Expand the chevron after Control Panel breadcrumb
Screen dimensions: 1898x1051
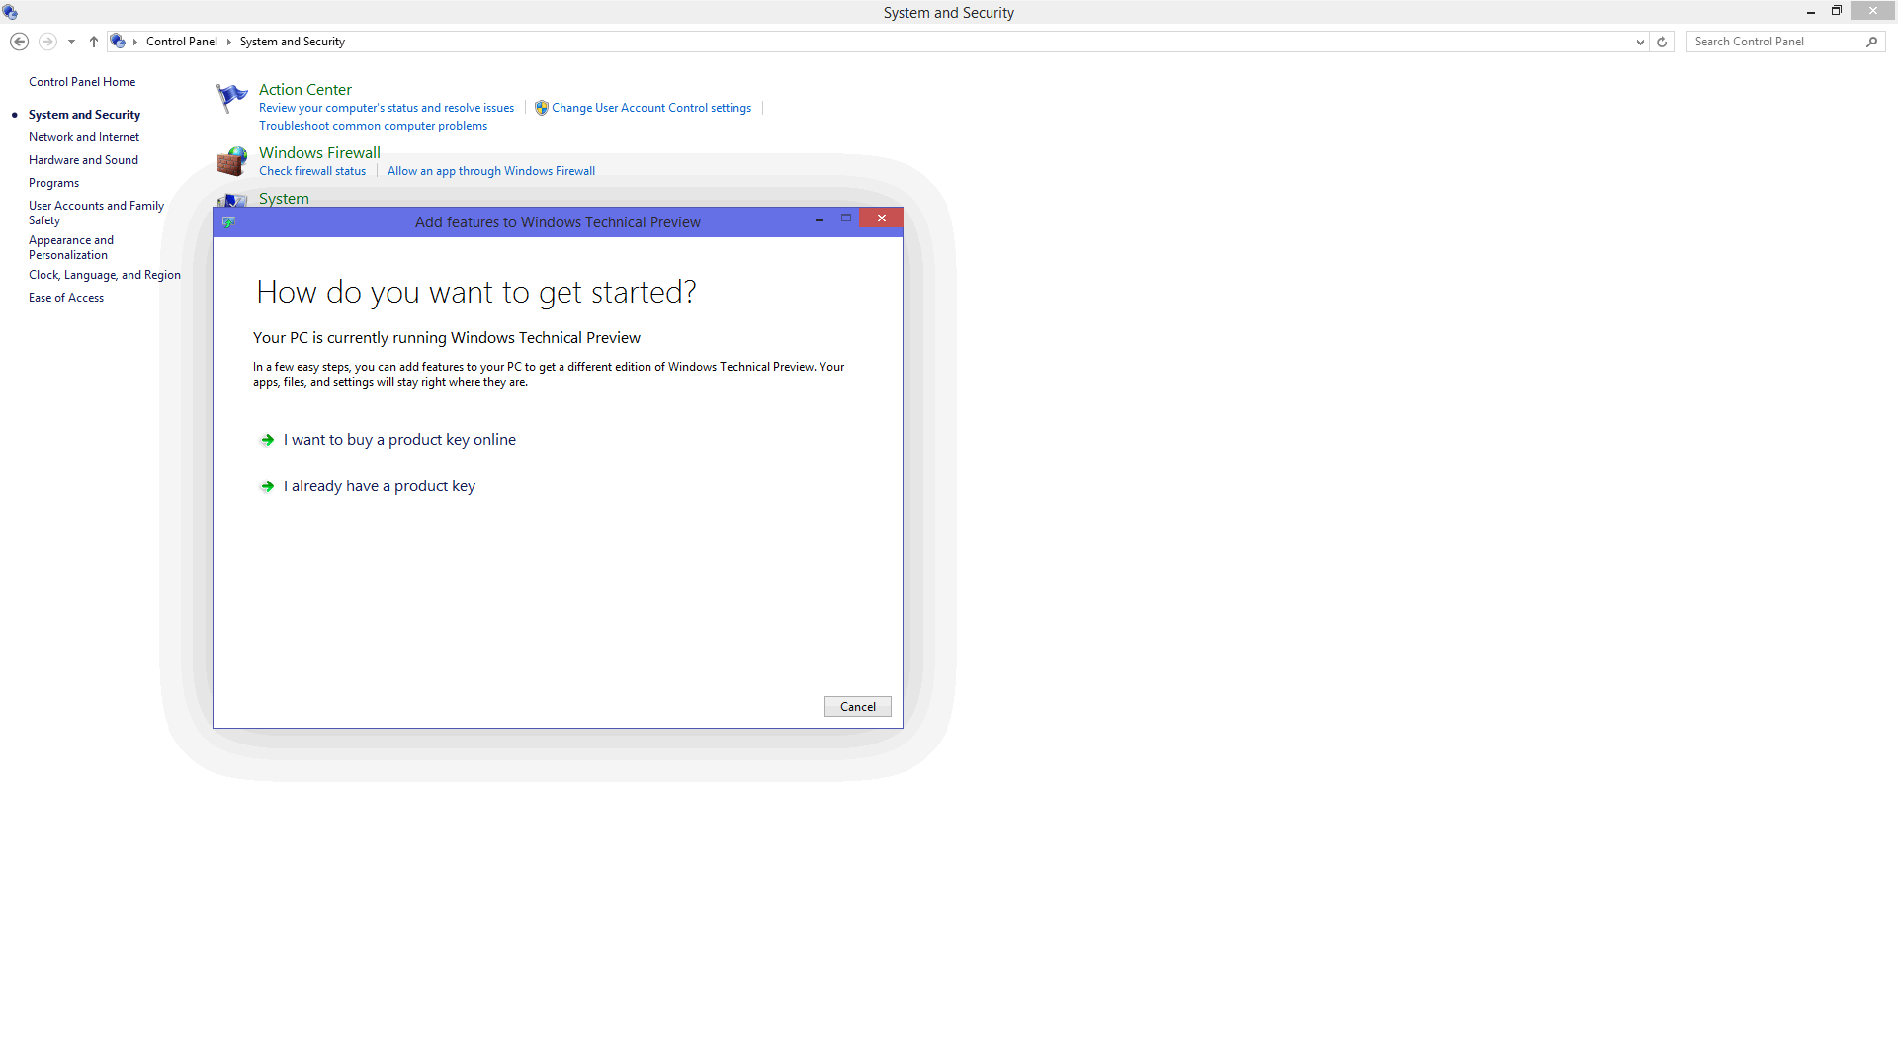[x=228, y=42]
